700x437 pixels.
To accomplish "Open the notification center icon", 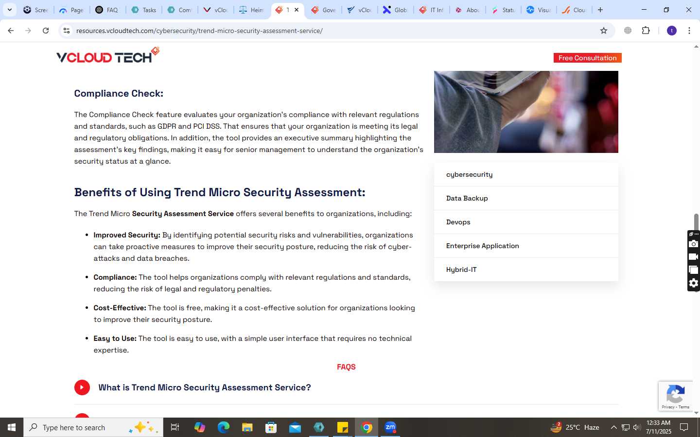I will [x=684, y=427].
